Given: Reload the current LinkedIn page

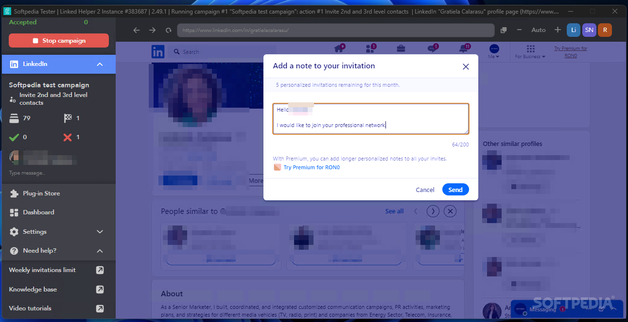Looking at the screenshot, I should coord(169,30).
